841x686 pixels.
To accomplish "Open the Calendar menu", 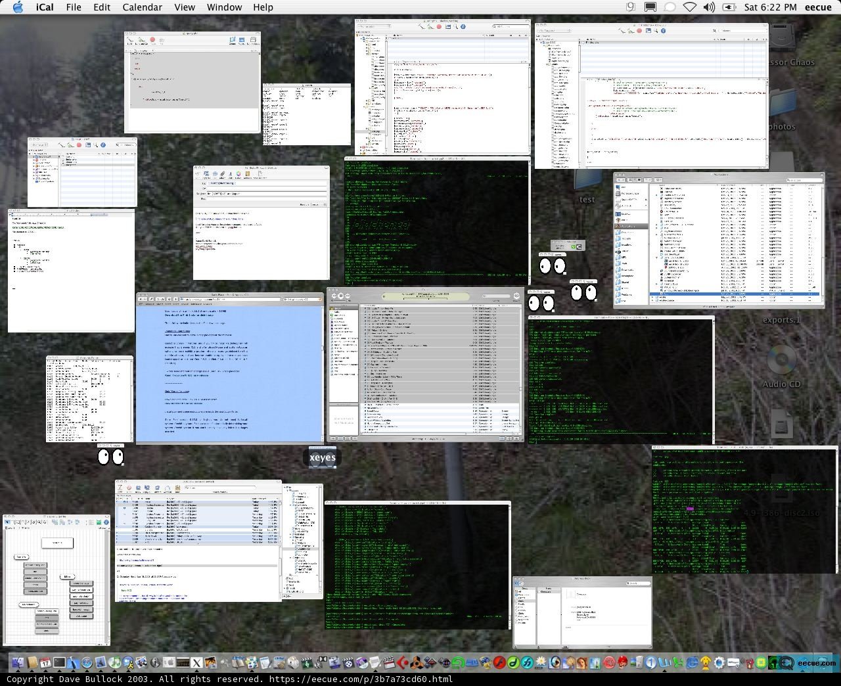I will (x=143, y=7).
